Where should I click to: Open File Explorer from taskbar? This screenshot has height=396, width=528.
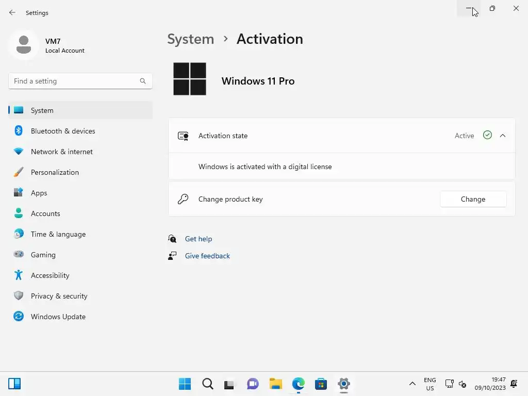[275, 384]
